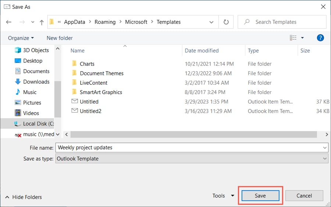331x207 pixels.
Task: Click the Untitled2 envelope icon
Action: coord(75,110)
